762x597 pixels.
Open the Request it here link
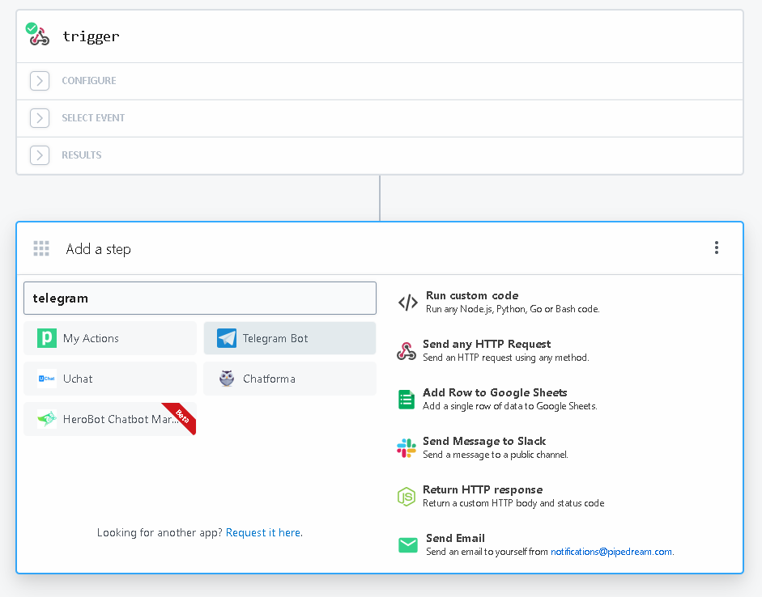click(x=263, y=532)
